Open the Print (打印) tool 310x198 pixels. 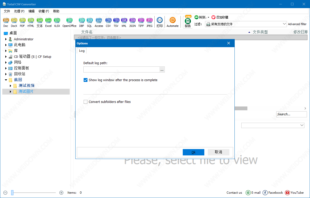(159, 22)
